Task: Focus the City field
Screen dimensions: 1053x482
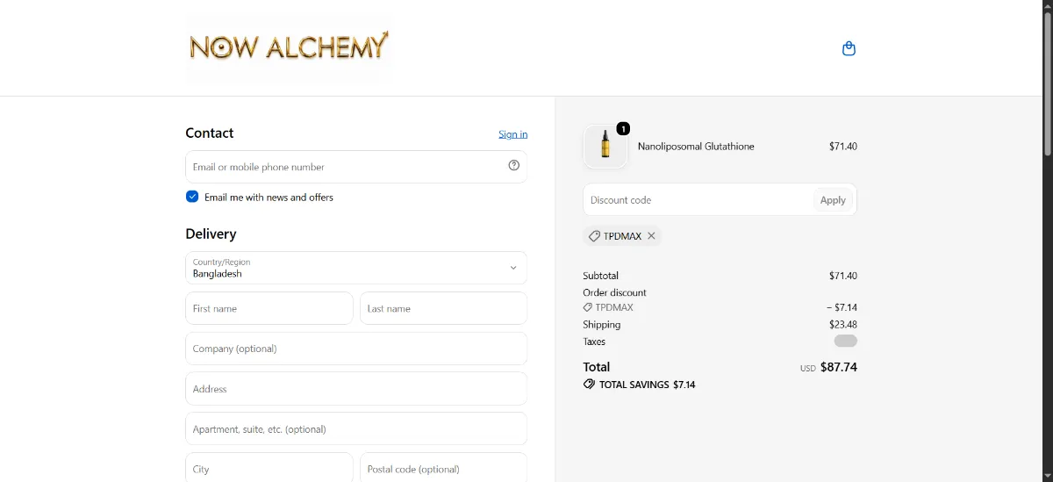Action: click(x=269, y=468)
